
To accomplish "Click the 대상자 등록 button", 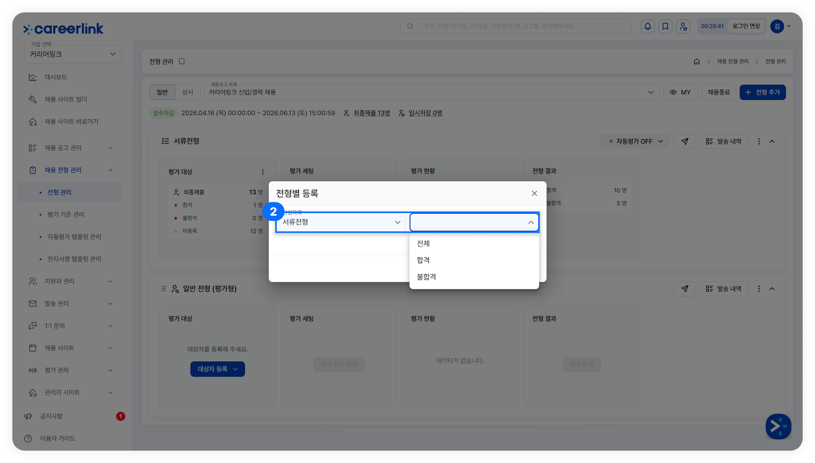I will pyautogui.click(x=217, y=369).
